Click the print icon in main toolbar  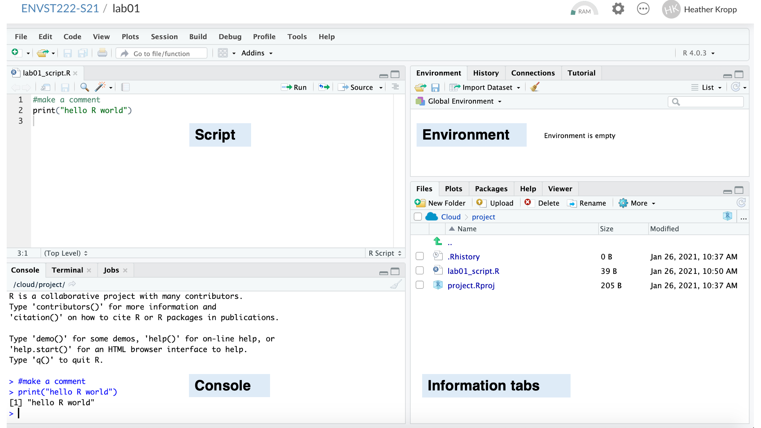(x=102, y=53)
